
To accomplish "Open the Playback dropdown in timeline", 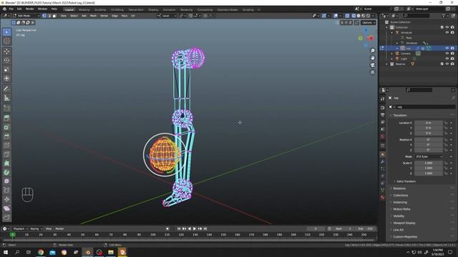I will (21, 228).
